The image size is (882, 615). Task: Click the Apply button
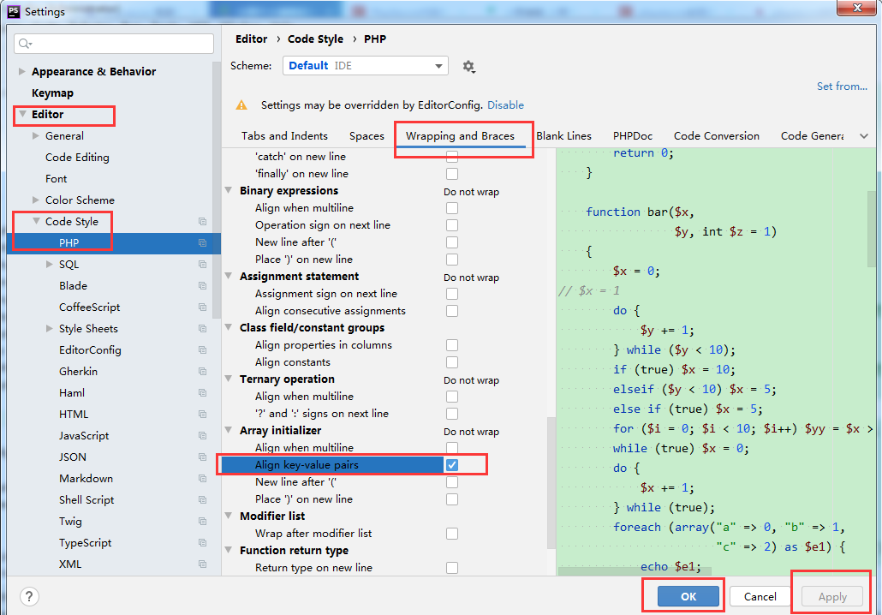pyautogui.click(x=832, y=596)
